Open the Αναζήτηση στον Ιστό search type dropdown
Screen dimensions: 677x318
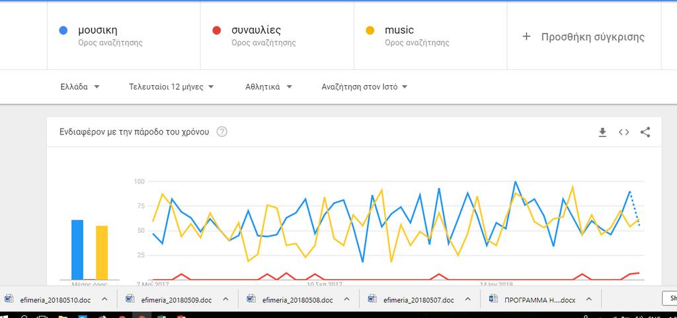point(364,86)
